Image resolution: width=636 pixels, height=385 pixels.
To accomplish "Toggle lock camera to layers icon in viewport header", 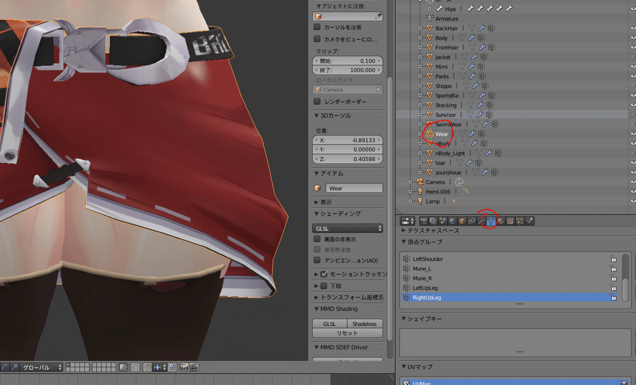I will (x=123, y=367).
